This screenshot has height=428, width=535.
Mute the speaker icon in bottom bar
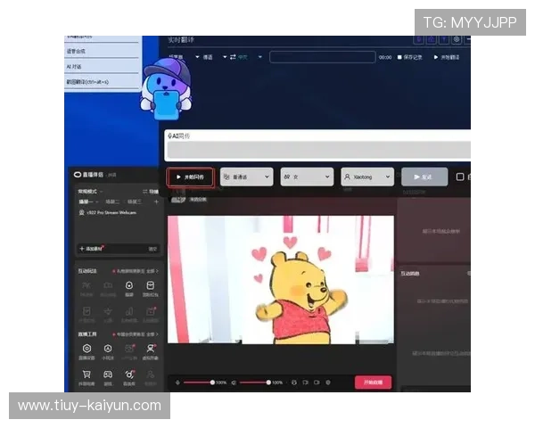coord(234,383)
